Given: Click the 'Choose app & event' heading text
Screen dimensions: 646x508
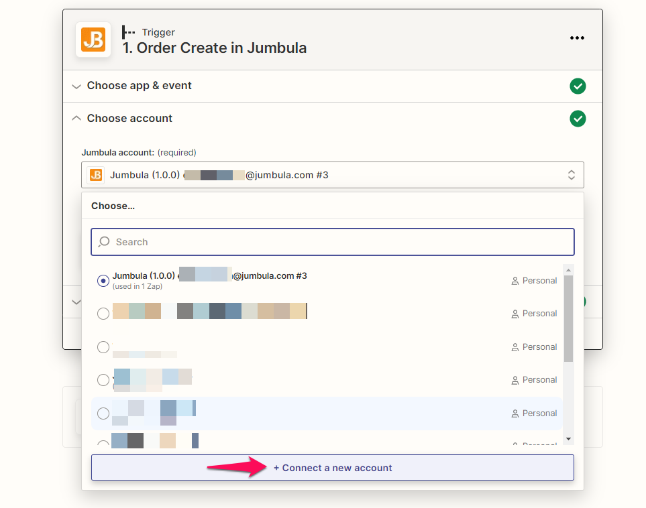Looking at the screenshot, I should point(140,85).
